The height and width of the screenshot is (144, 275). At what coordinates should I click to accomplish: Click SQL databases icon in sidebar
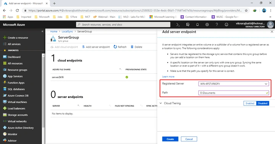[5, 89]
